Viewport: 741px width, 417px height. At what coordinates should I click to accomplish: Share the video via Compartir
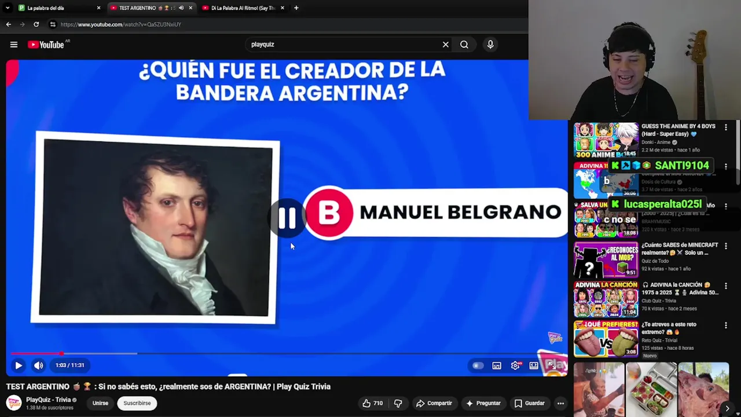point(434,403)
